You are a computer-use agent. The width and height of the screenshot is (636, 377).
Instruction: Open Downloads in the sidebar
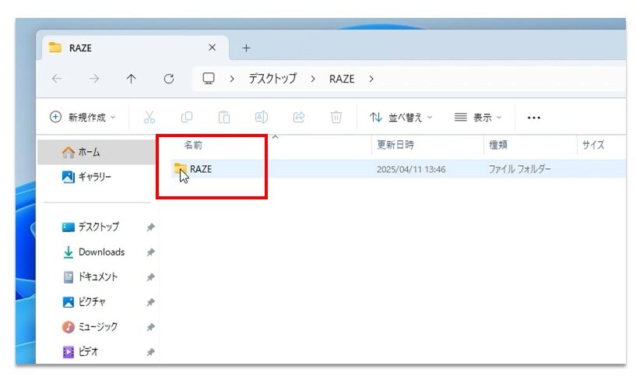pyautogui.click(x=101, y=252)
